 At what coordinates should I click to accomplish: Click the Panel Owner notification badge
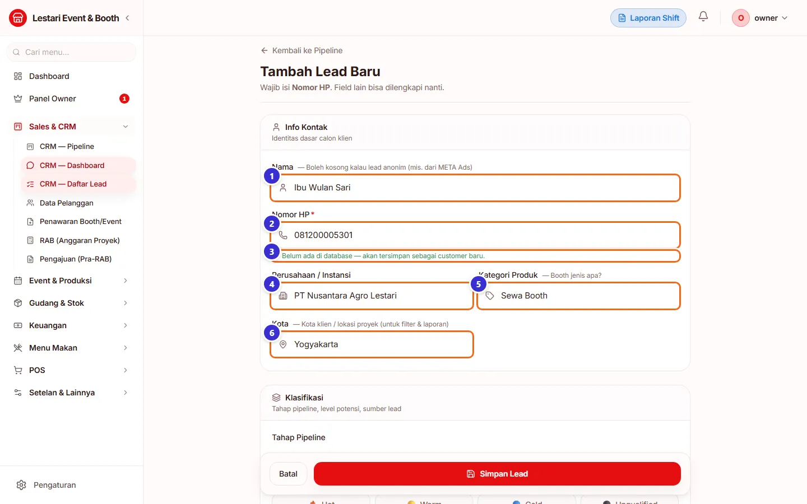pyautogui.click(x=124, y=99)
